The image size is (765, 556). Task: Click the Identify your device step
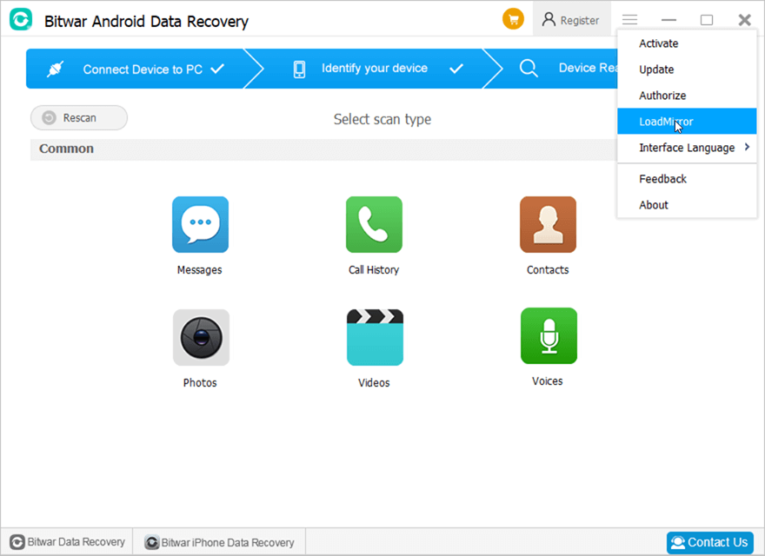tap(373, 69)
